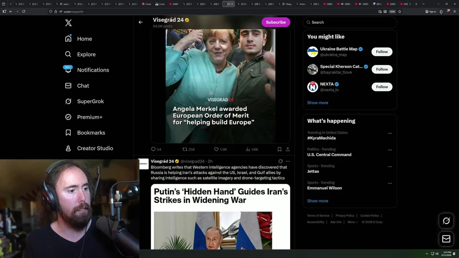
Task: Show more trending topics
Action: point(318,201)
